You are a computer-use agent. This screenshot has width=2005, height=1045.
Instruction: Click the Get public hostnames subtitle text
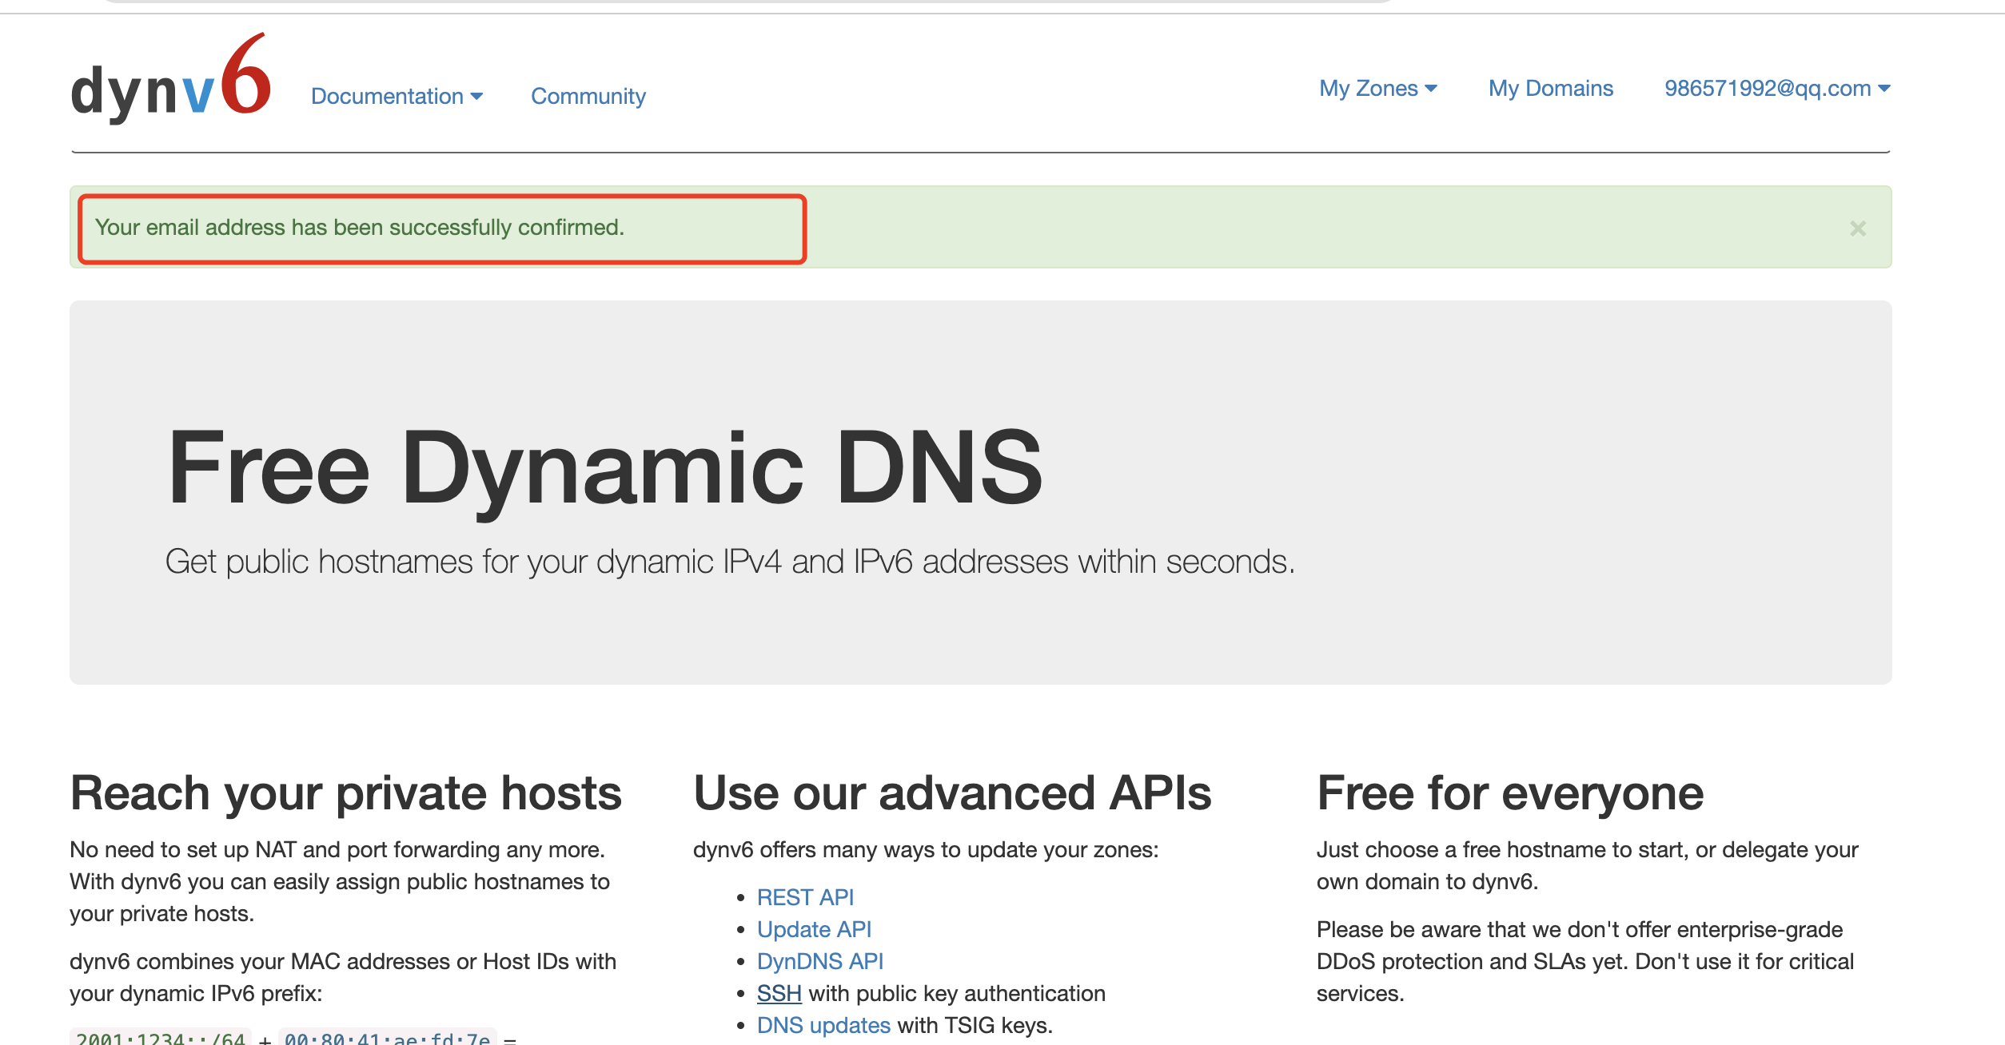tap(729, 562)
